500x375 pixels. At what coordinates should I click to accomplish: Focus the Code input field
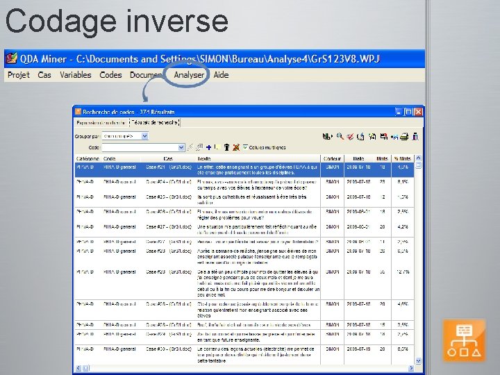[x=140, y=147]
